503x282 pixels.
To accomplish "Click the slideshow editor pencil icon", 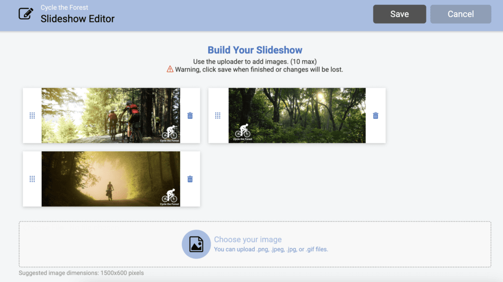I will tap(26, 13).
